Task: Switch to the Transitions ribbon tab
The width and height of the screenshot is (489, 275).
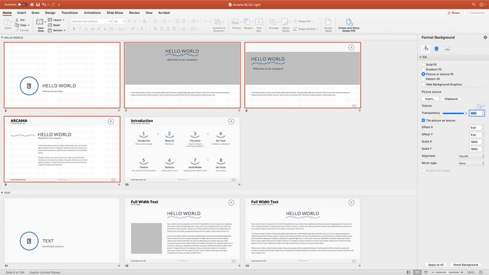Action: pyautogui.click(x=69, y=13)
